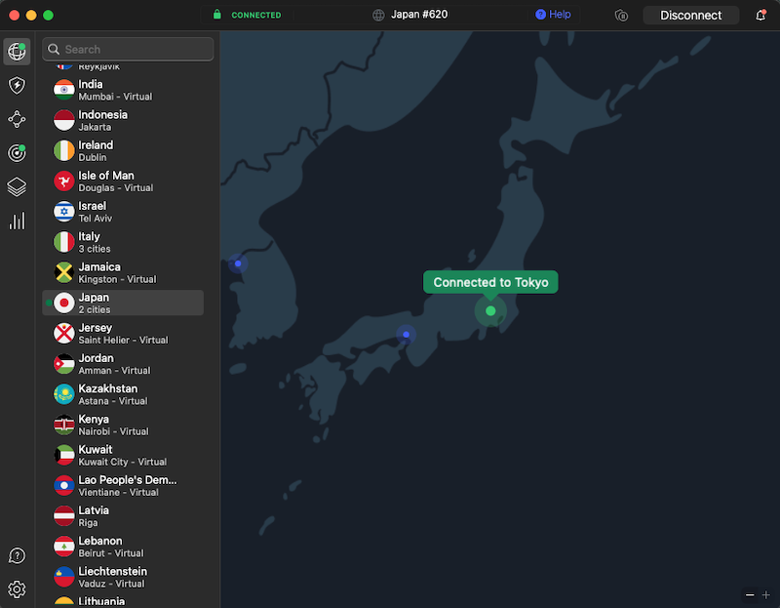Viewport: 780px width, 608px height.
Task: Open settings gear icon
Action: coord(17,589)
